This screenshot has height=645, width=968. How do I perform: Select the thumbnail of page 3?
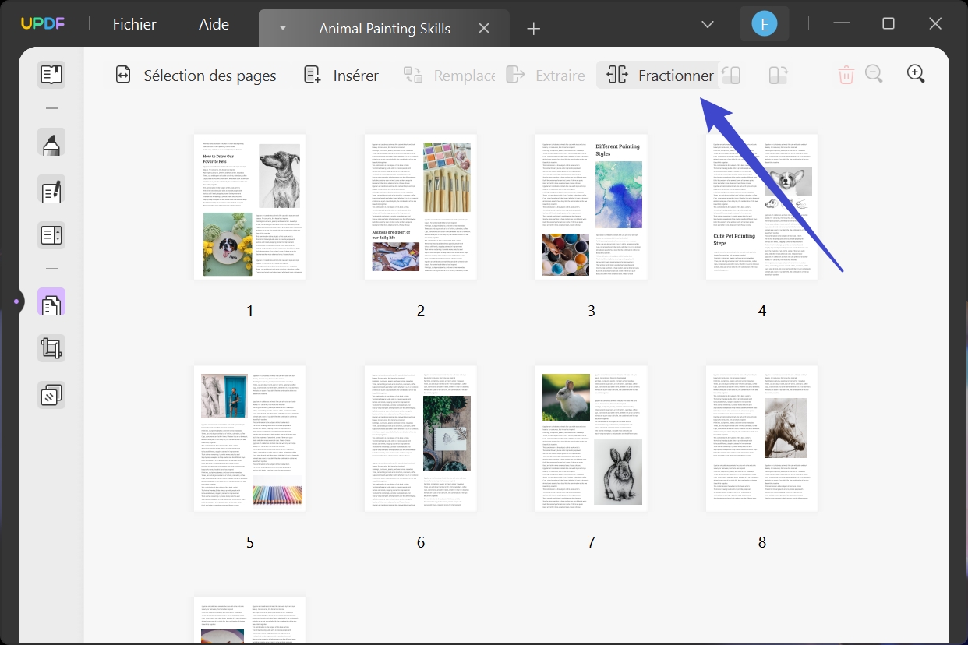point(591,206)
